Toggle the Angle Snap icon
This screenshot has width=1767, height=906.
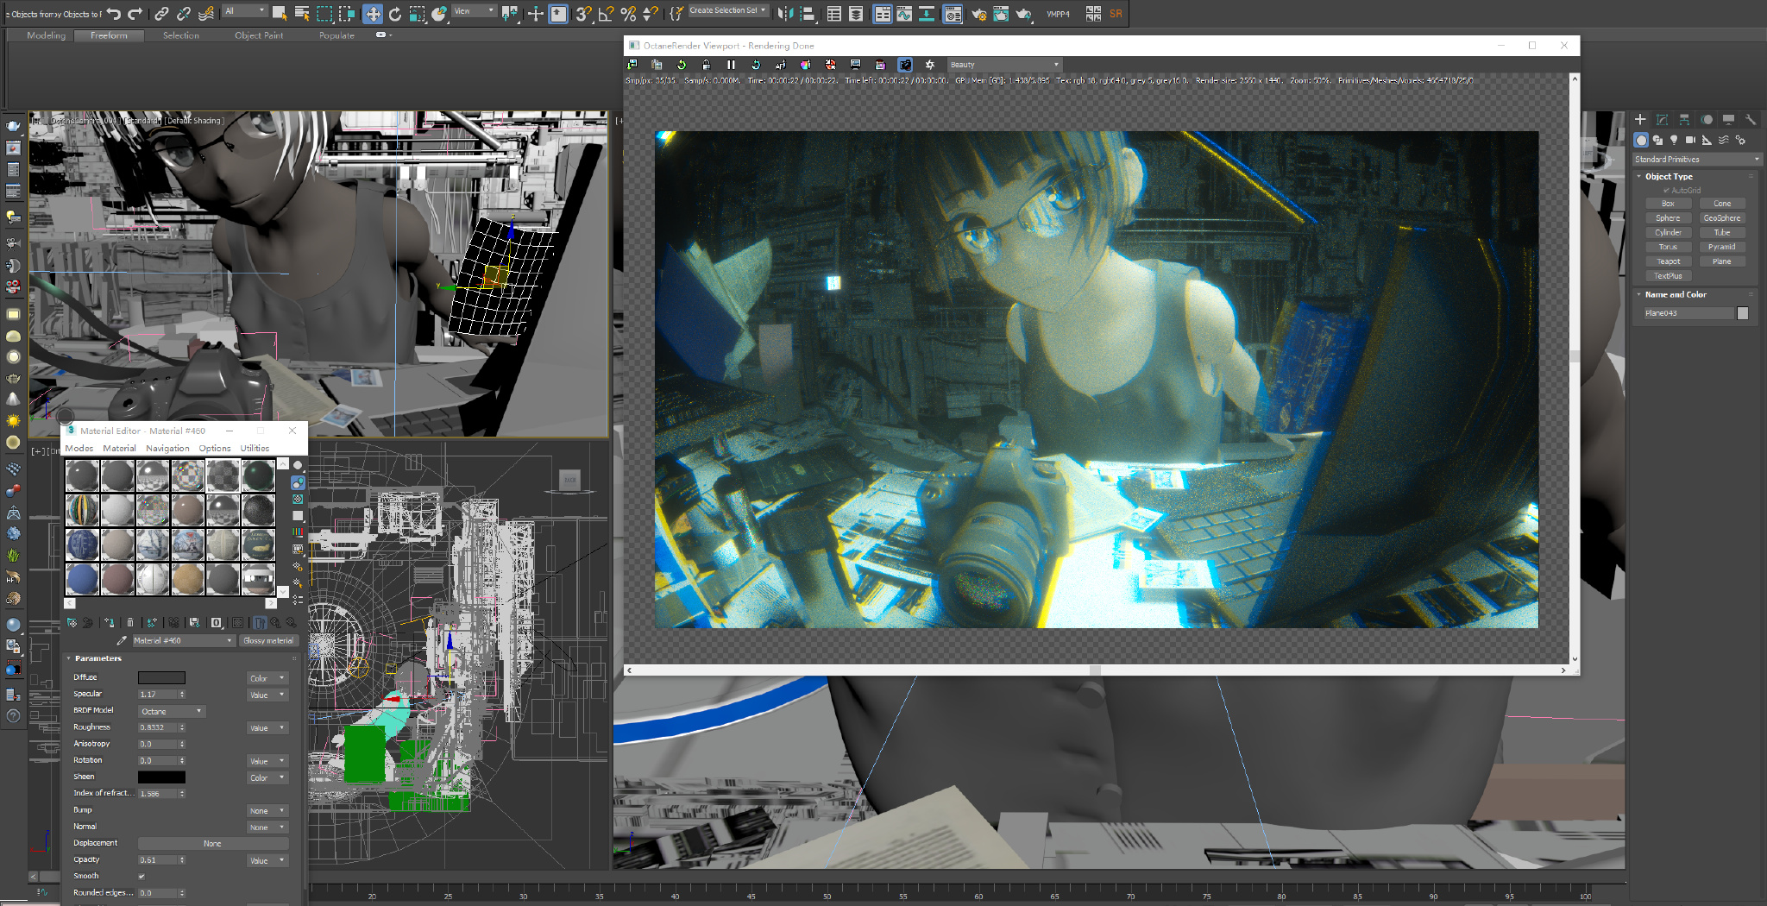coord(607,14)
